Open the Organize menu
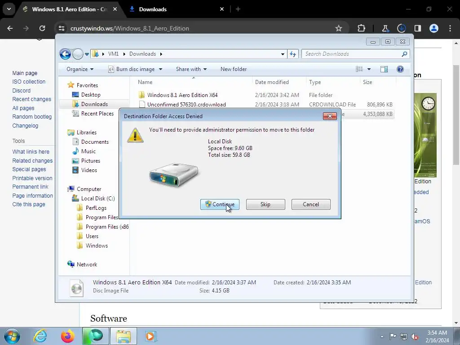Image resolution: width=460 pixels, height=345 pixels. [80, 69]
